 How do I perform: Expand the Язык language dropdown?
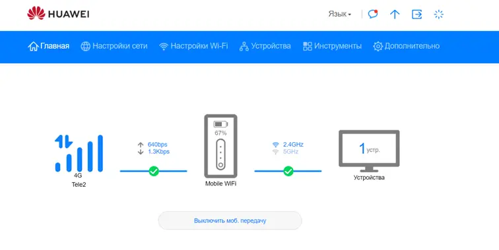point(339,14)
